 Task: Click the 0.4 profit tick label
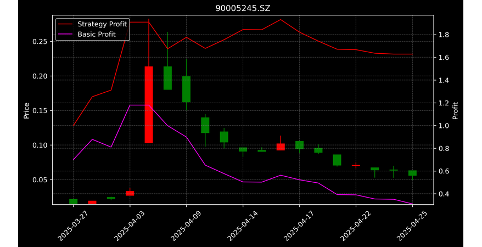point(443,194)
